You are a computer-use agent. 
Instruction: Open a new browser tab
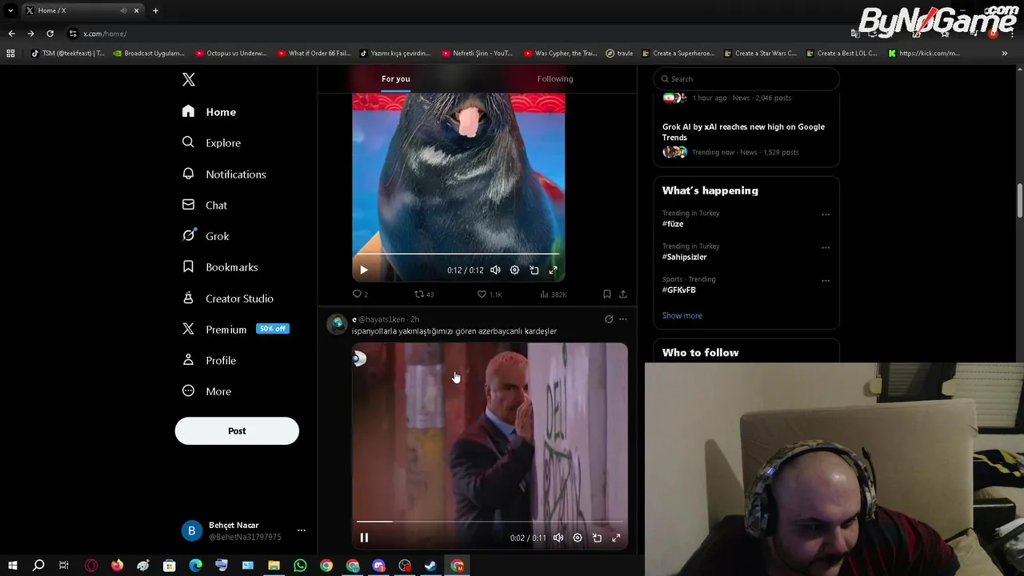click(155, 10)
